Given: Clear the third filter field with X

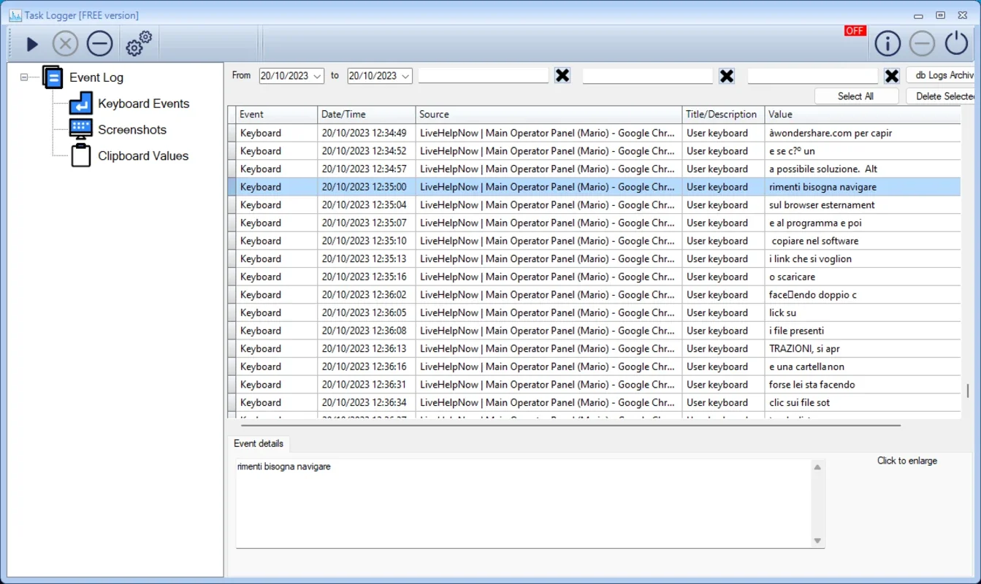Looking at the screenshot, I should [891, 76].
